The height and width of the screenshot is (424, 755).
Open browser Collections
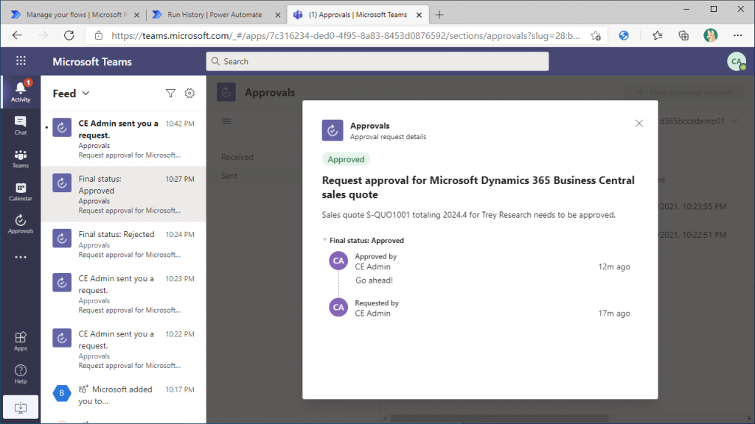(x=683, y=35)
